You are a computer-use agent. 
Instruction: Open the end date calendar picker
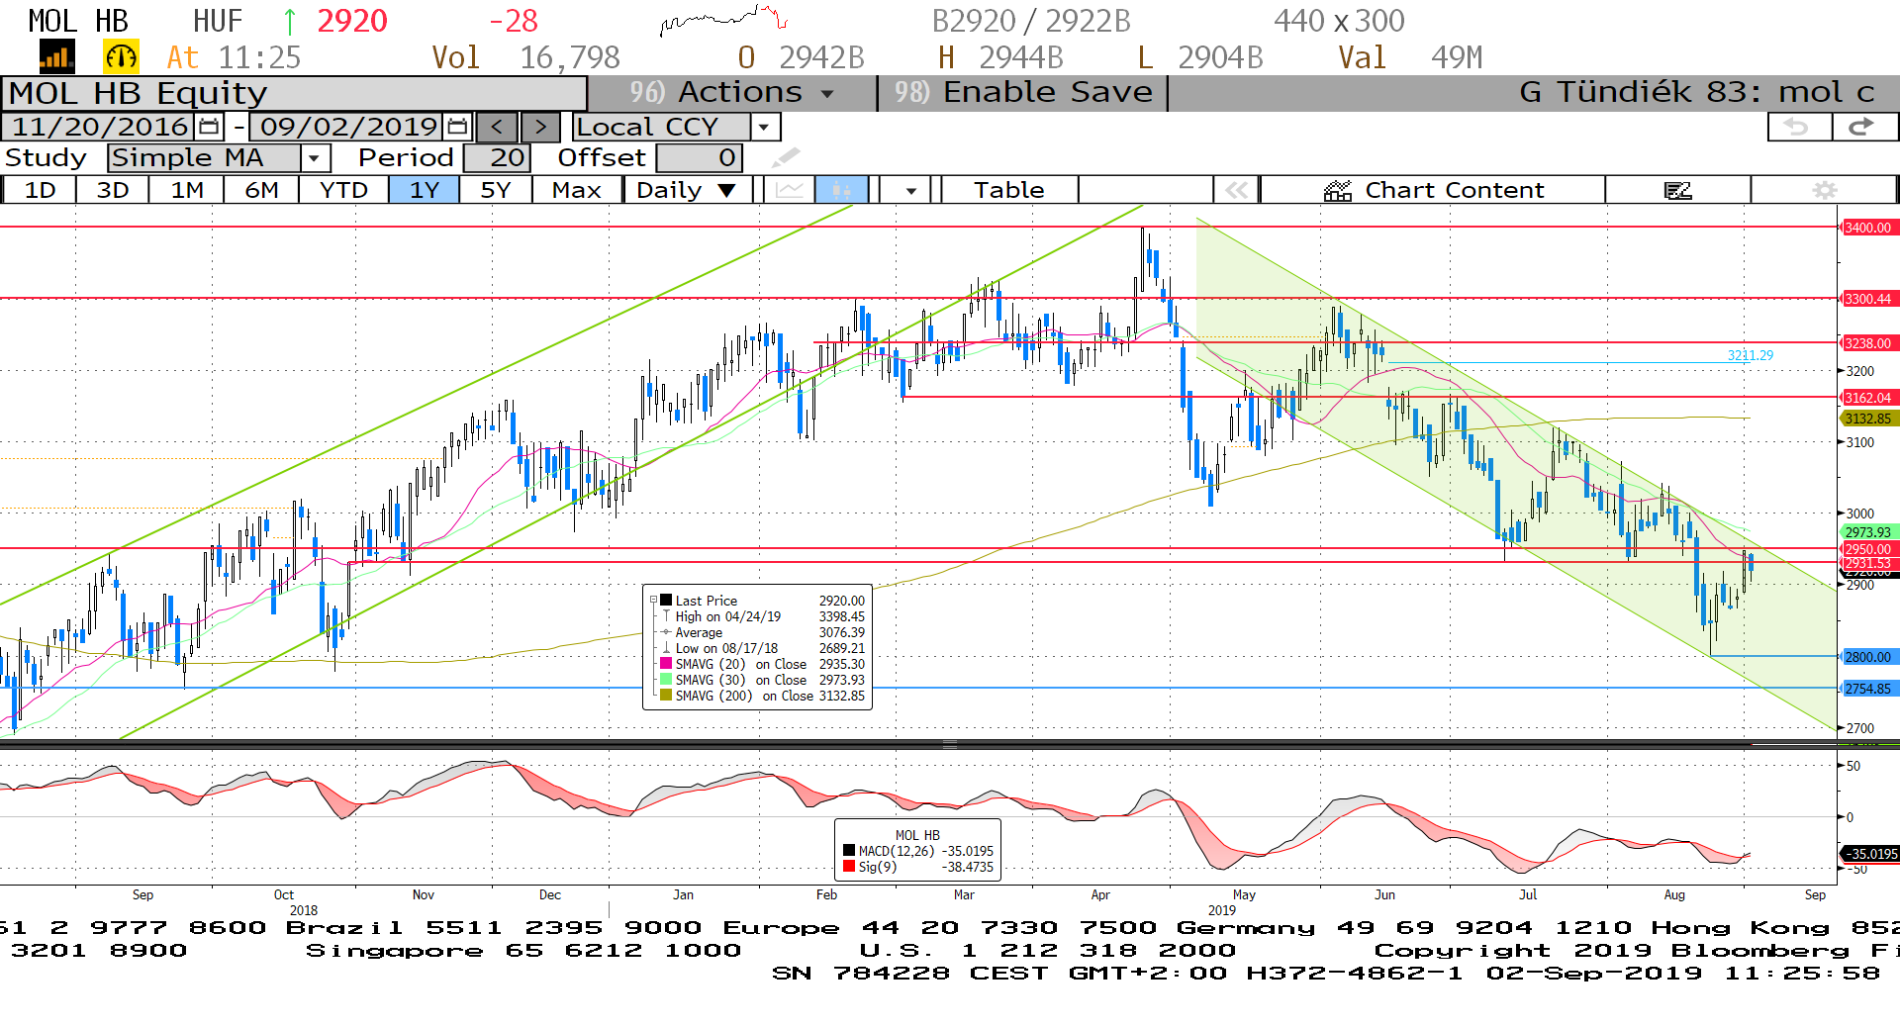click(457, 127)
